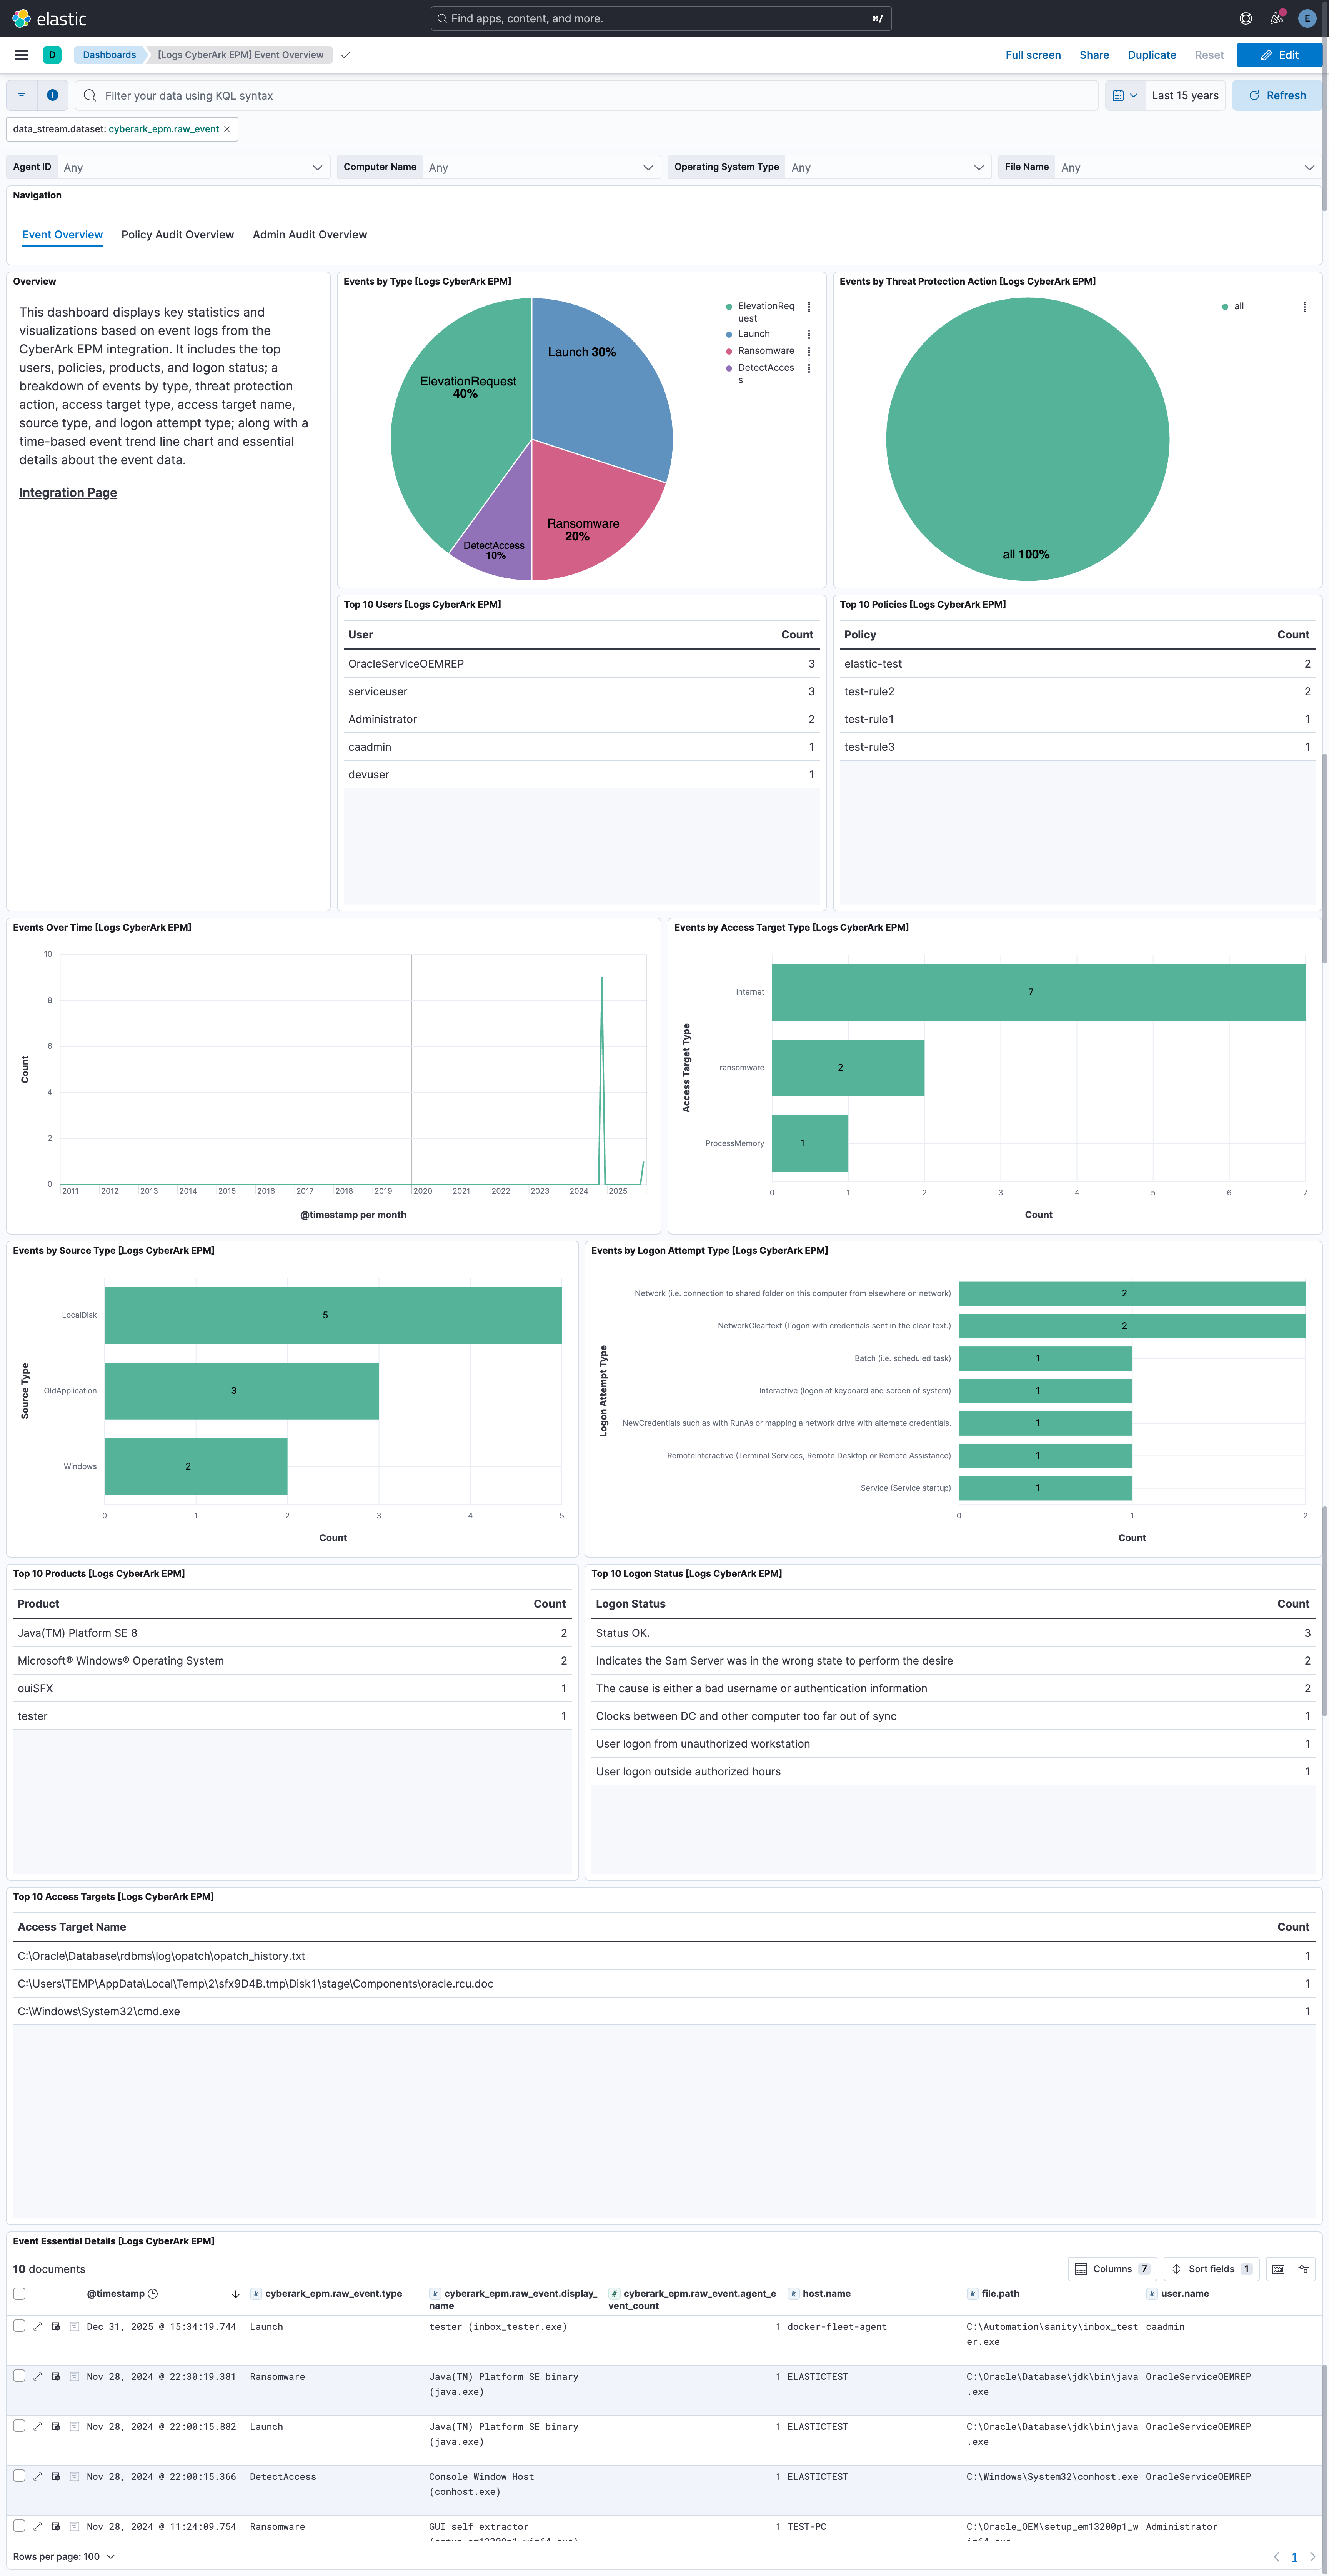The image size is (1329, 2576).
Task: Open the help menu via the life-ring icon
Action: [x=1245, y=18]
